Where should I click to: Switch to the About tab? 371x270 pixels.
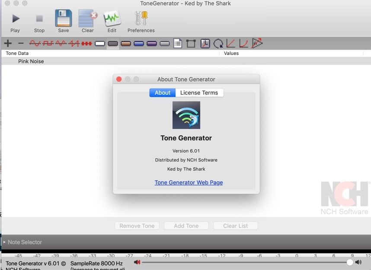(163, 93)
